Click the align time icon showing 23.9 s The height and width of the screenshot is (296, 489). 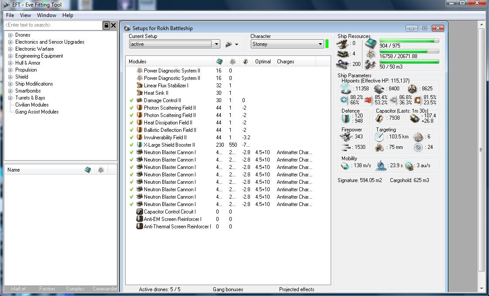click(x=380, y=165)
